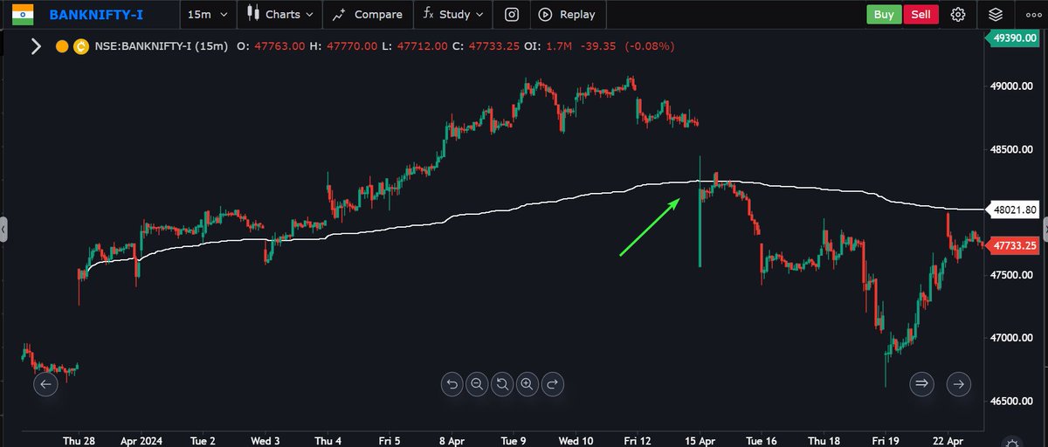Zoom out using the minus magnifier
This screenshot has width=1048, height=447.
point(477,383)
